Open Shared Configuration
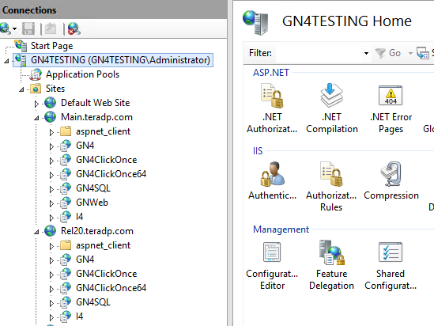434x326 pixels. [391, 265]
